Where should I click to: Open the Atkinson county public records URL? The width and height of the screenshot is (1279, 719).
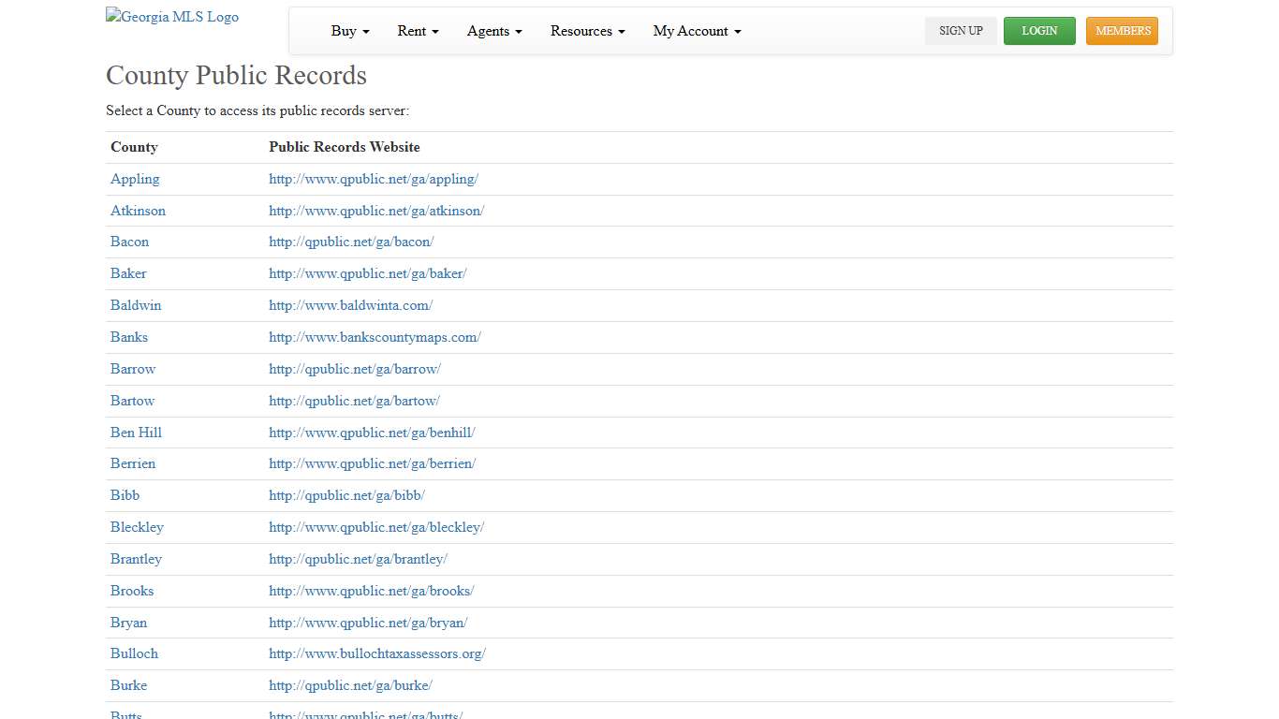(x=376, y=211)
